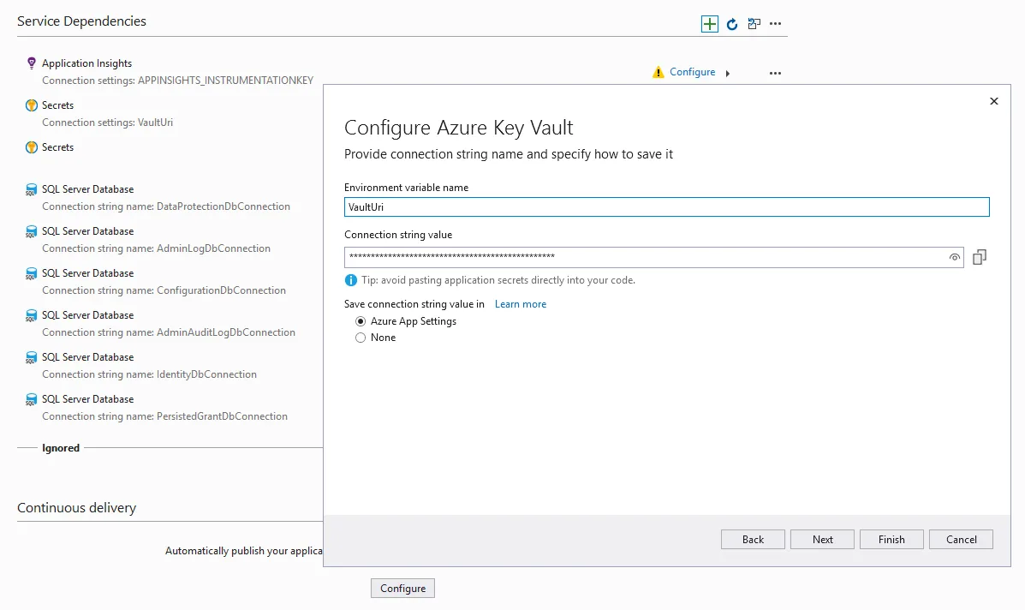Open the Service Dependencies more options ellipsis
The height and width of the screenshot is (610, 1025).
coord(776,24)
